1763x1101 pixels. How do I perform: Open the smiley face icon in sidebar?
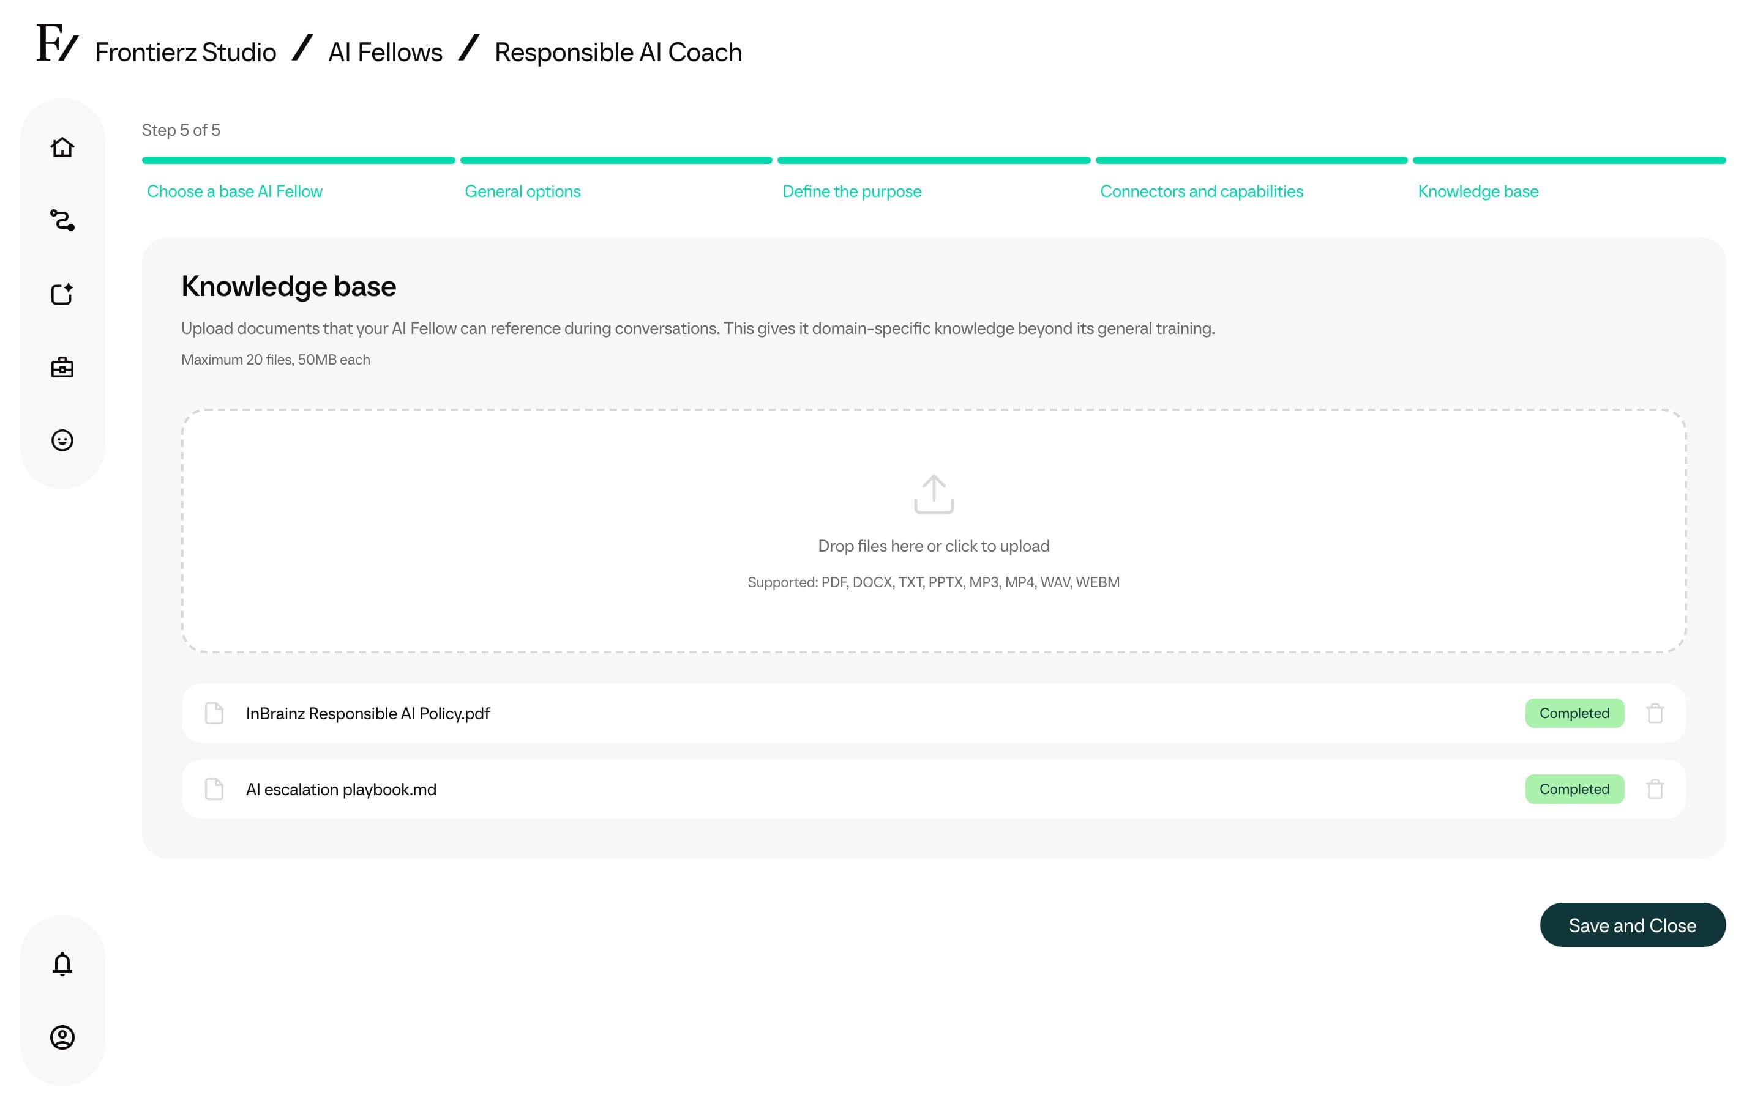[x=62, y=440]
